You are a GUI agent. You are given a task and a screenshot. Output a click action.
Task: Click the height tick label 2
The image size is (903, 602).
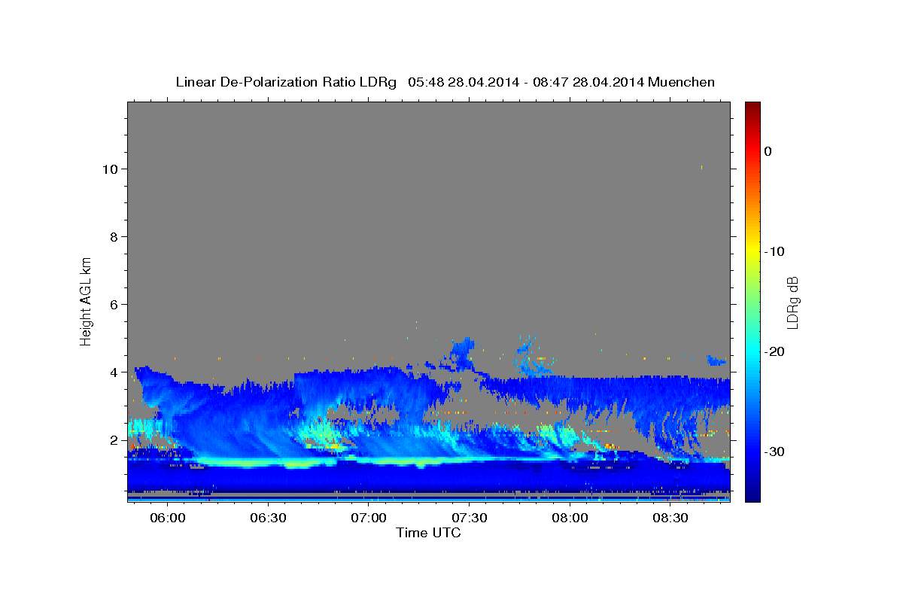coord(114,440)
